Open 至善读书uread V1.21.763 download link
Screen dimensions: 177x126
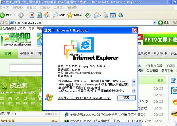pyautogui.click(x=107, y=115)
